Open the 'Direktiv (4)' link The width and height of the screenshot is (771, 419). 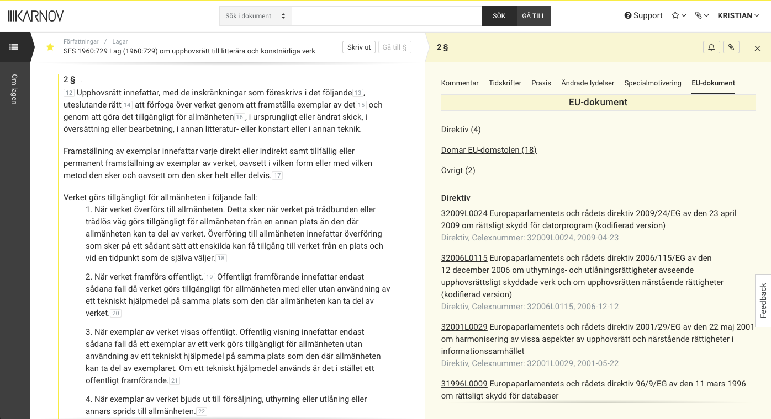click(461, 130)
